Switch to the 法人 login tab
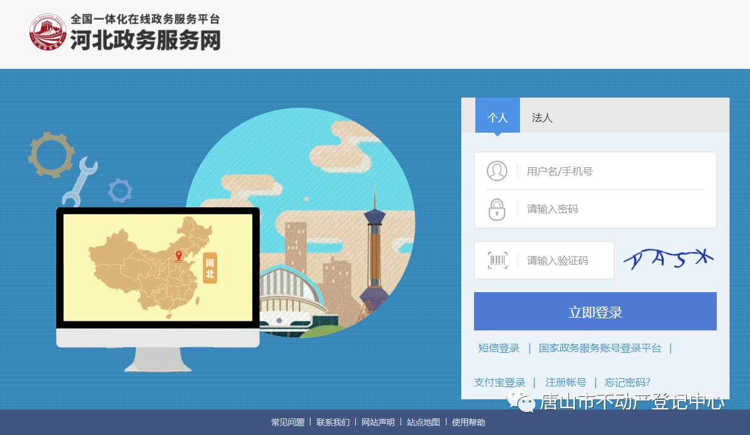The height and width of the screenshot is (435, 750). pyautogui.click(x=542, y=117)
